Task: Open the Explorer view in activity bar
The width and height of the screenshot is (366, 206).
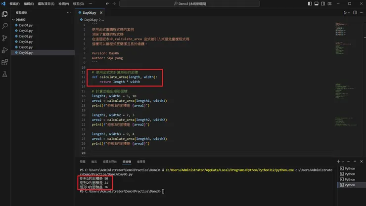Action: [x=5, y=14]
